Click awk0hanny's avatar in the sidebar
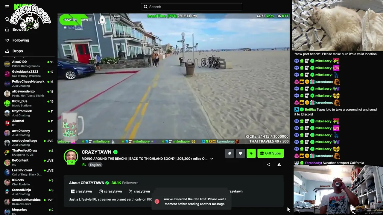 click(7, 133)
